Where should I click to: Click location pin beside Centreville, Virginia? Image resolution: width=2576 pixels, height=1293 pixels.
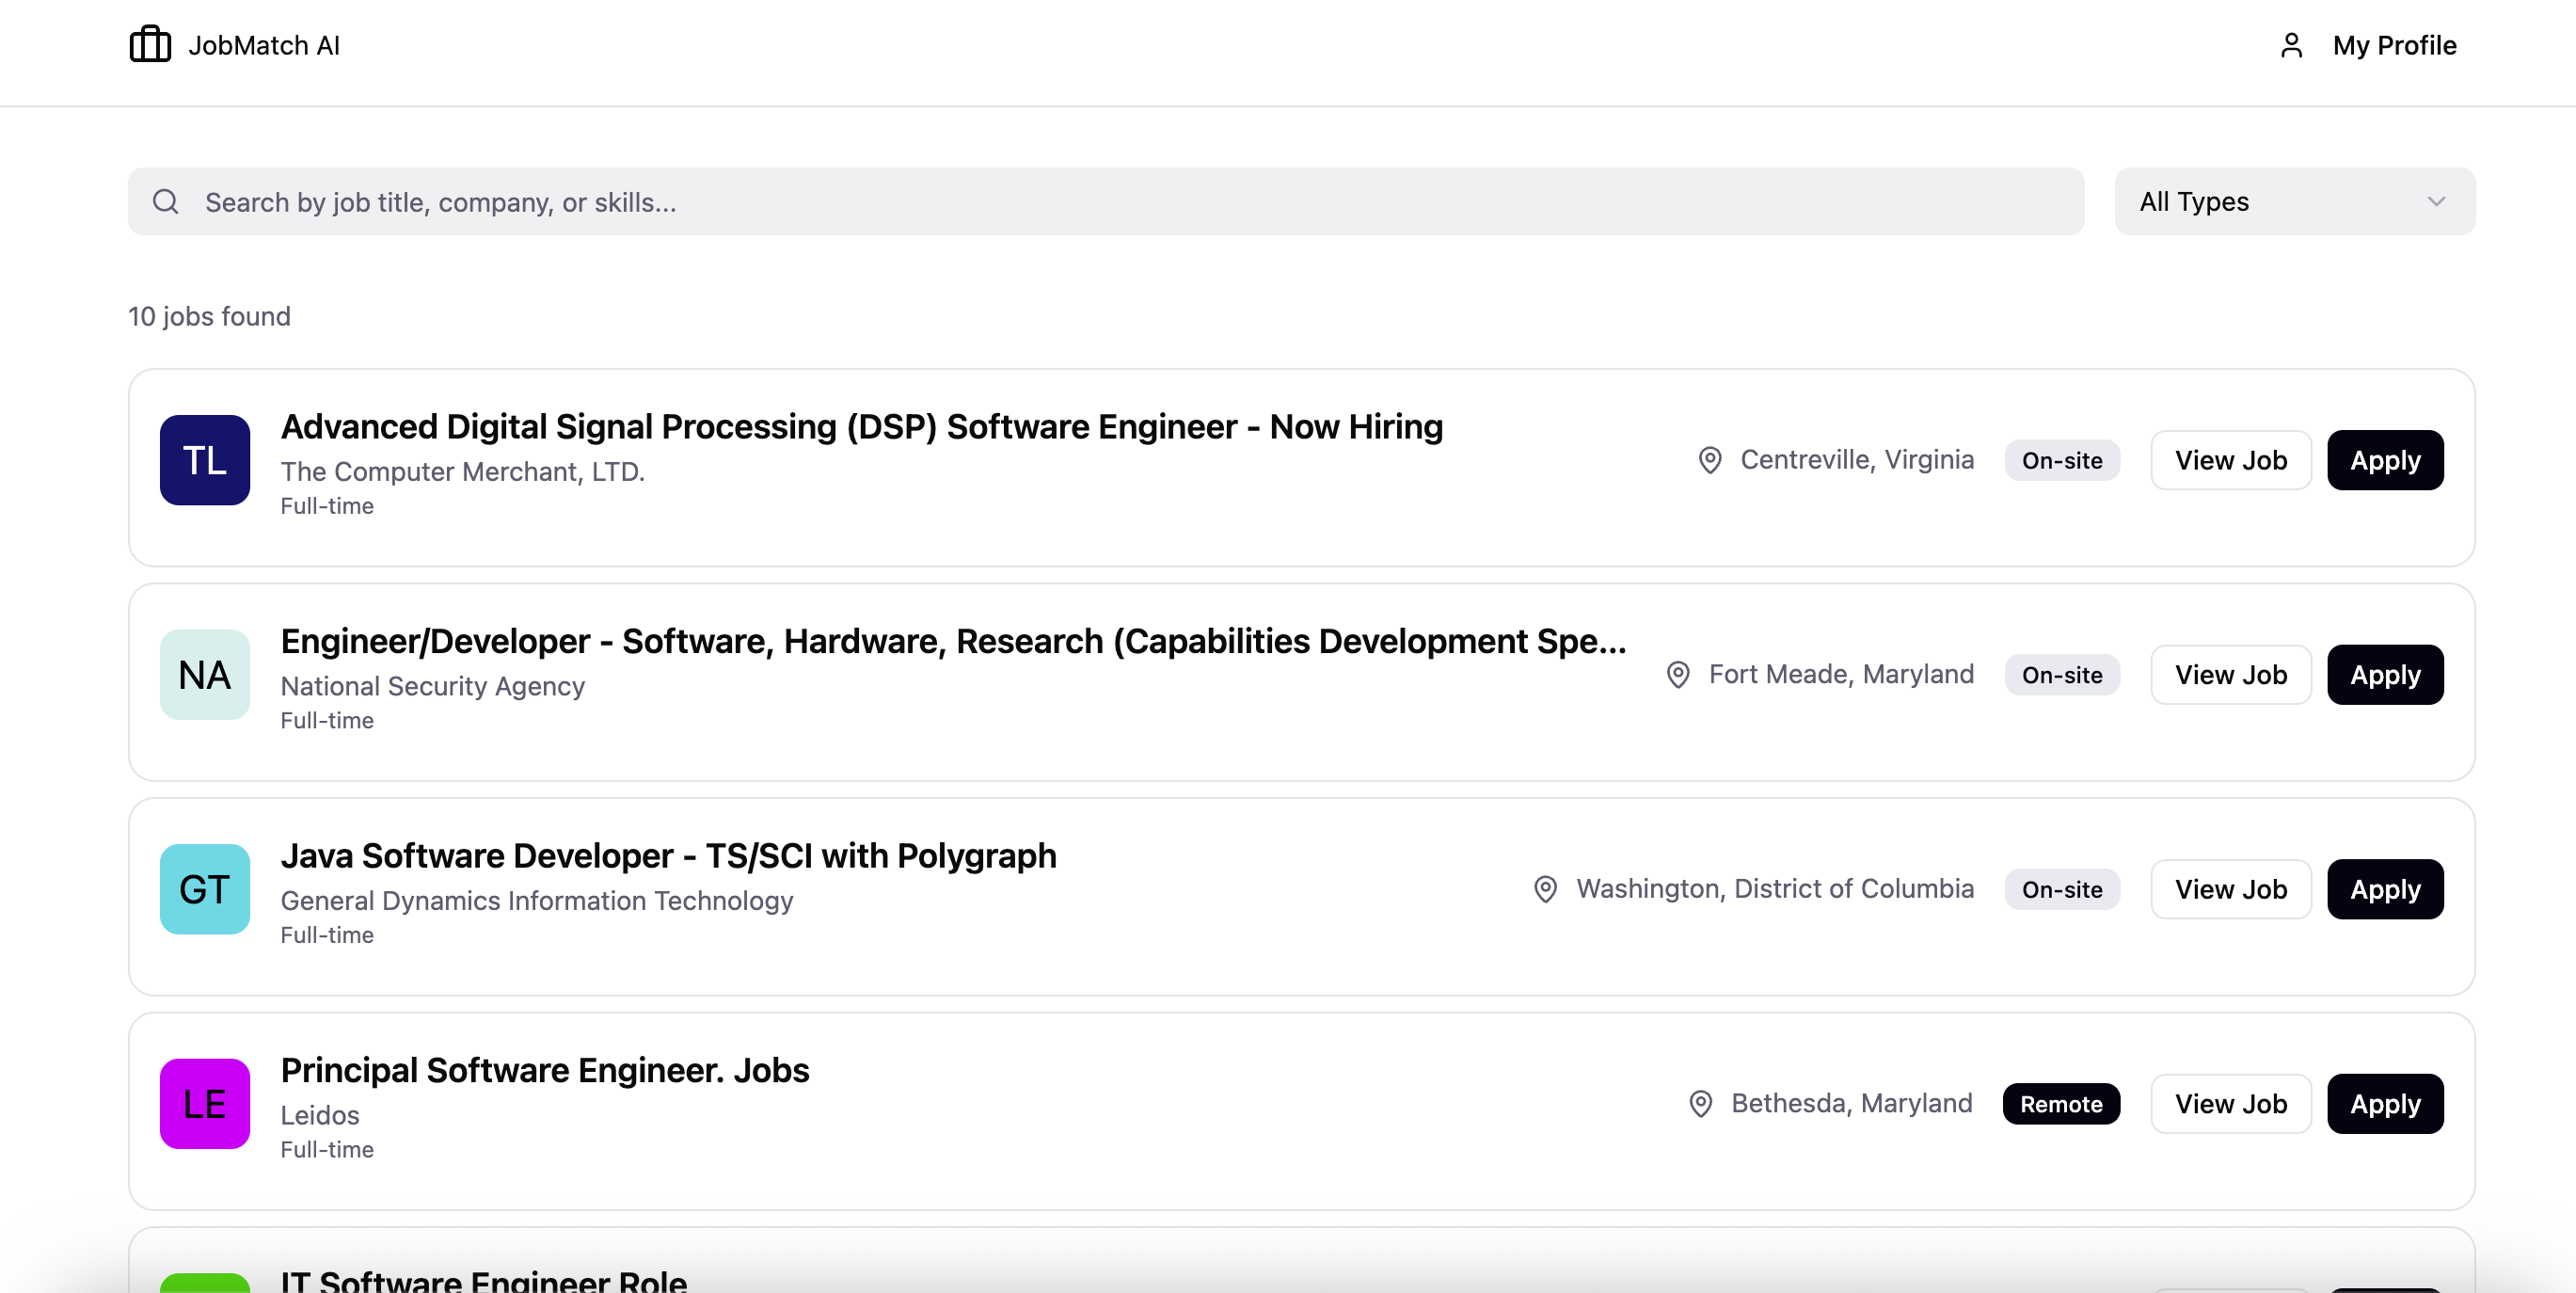1710,460
